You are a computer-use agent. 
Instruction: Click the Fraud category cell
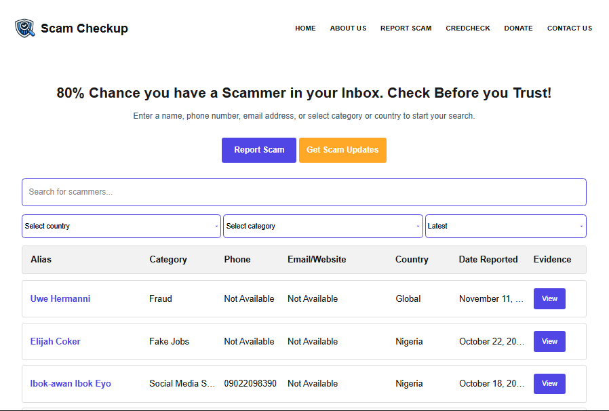[x=161, y=298]
